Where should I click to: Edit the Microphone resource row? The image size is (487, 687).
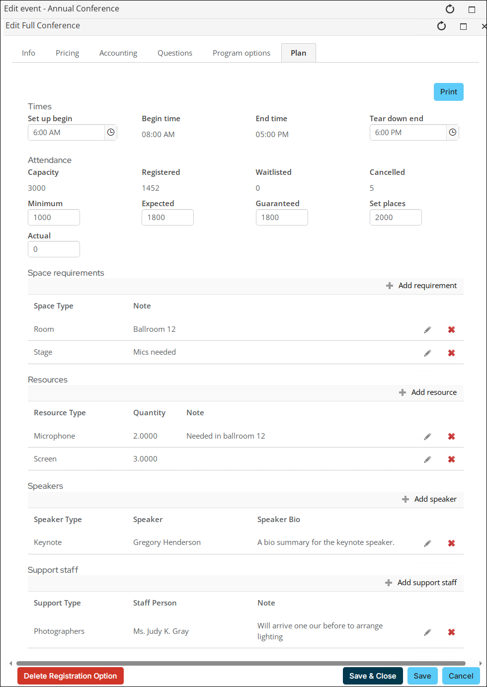427,437
